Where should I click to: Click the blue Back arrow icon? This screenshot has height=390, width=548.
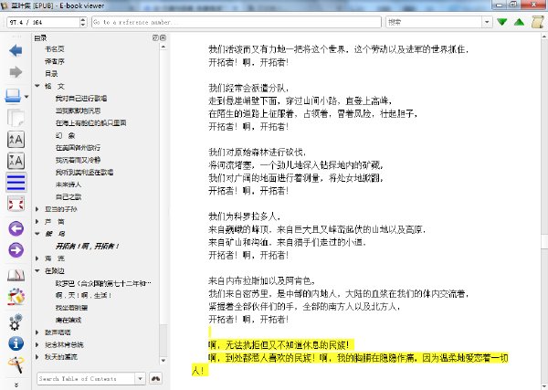pyautogui.click(x=16, y=50)
